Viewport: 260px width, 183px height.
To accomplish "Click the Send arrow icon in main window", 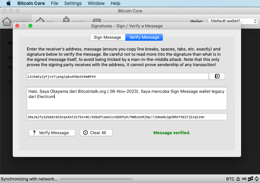I will (40, 20).
